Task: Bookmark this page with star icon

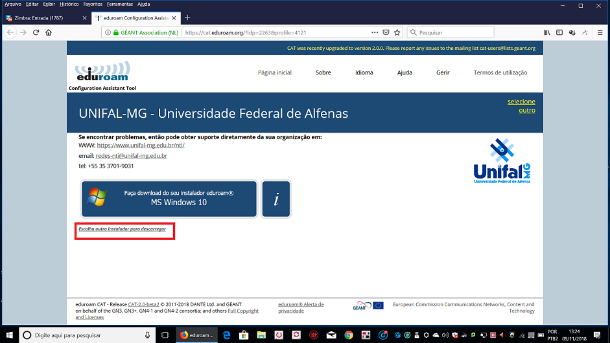Action: 397,32
